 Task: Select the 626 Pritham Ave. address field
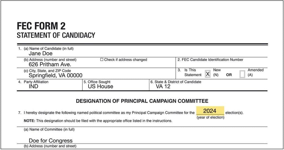click(96, 63)
